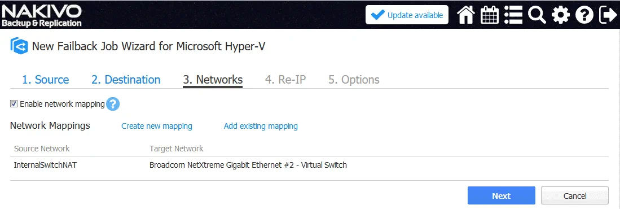Open the Home dashboard icon

pyautogui.click(x=466, y=15)
